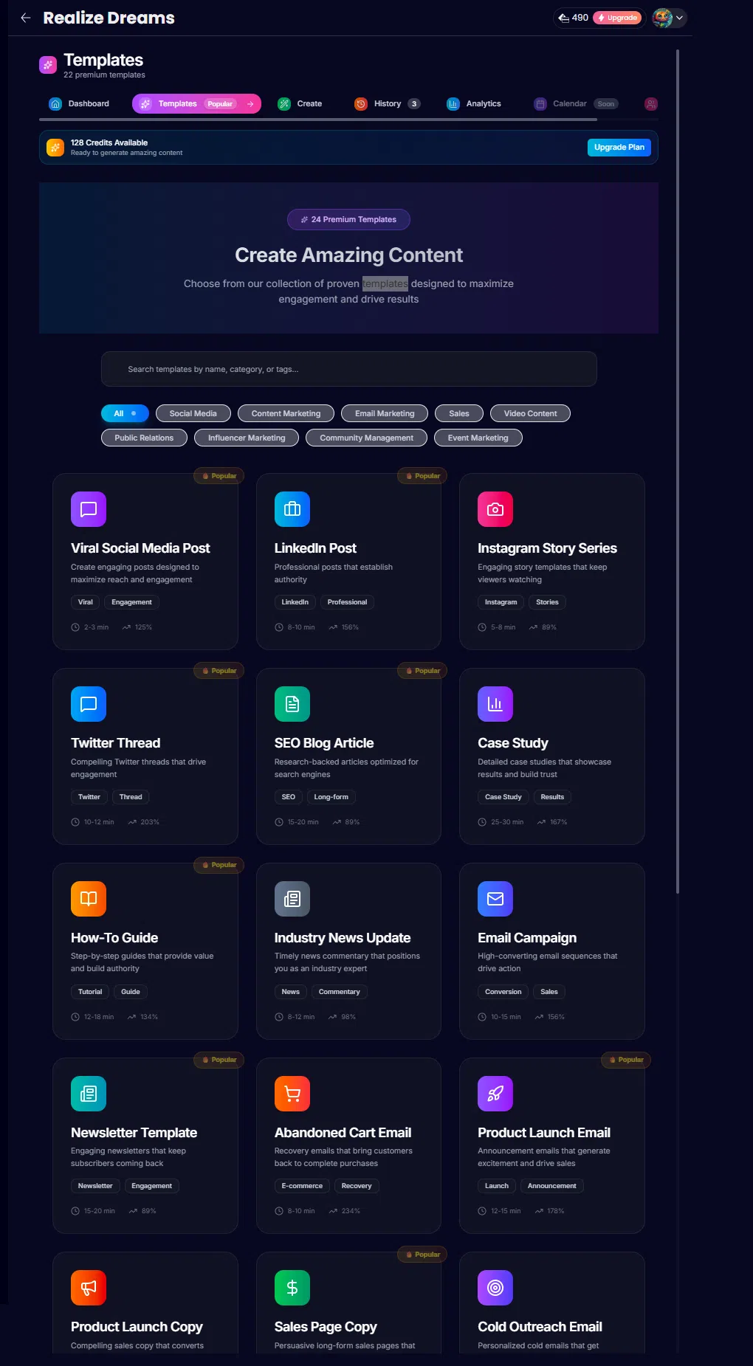The width and height of the screenshot is (753, 1366).
Task: Switch to the Create tab
Action: [300, 104]
